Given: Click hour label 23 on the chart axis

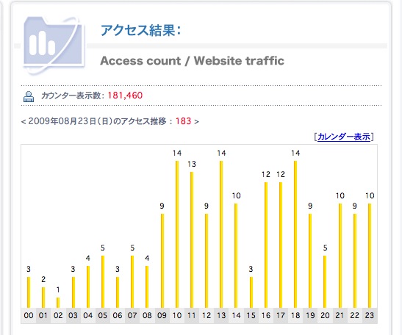Looking at the screenshot, I should [x=370, y=315].
